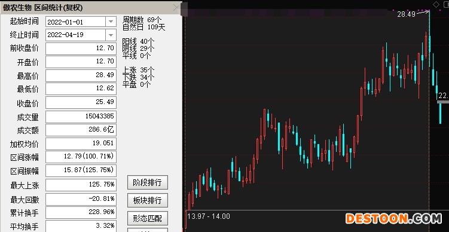Close the 区间统计 dialog

[x=176, y=8]
